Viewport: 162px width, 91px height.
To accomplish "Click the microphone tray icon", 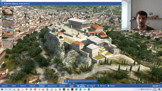I will click(142, 89).
